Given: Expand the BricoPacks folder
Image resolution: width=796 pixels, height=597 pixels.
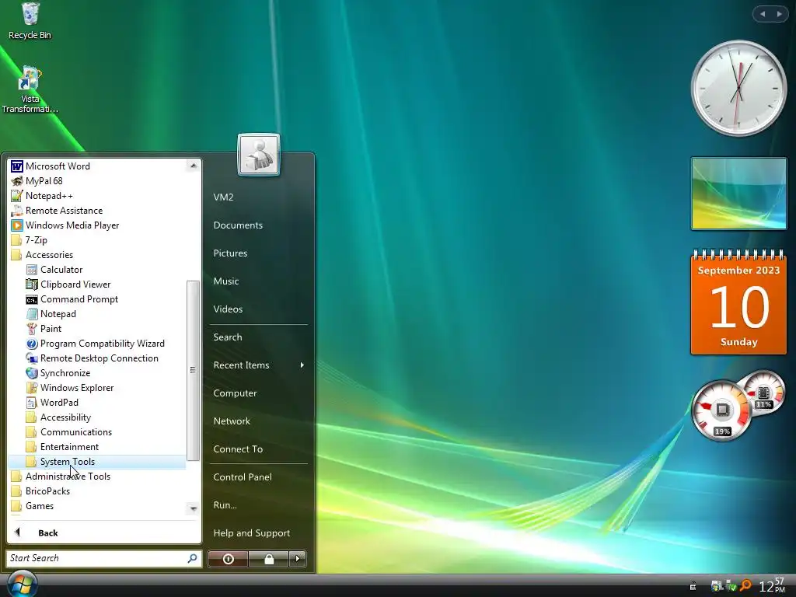Looking at the screenshot, I should click(x=40, y=491).
